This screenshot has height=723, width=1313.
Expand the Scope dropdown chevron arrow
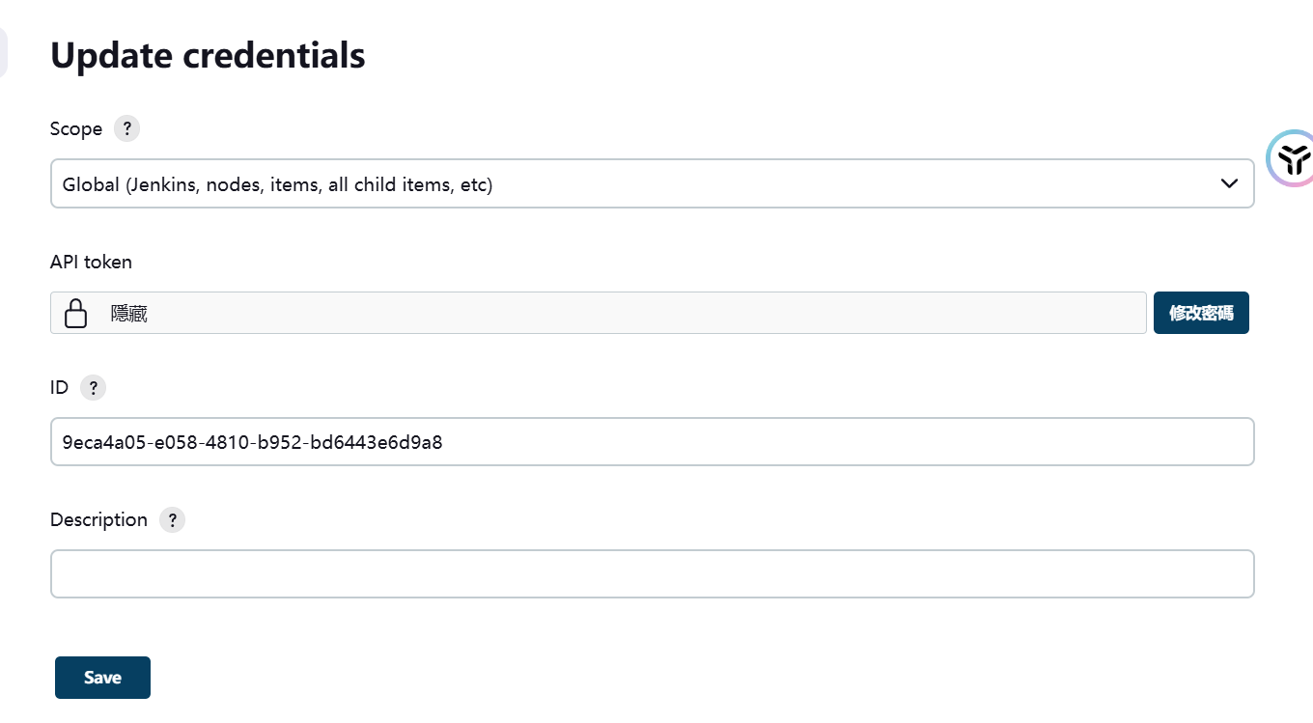point(1229,183)
